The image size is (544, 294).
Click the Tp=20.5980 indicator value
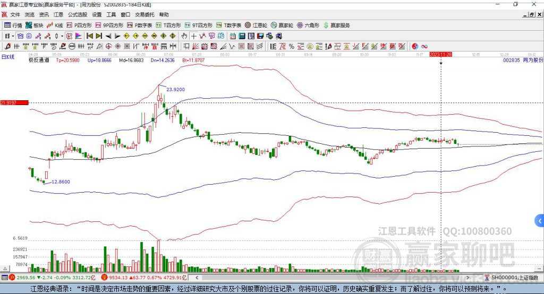click(x=67, y=60)
